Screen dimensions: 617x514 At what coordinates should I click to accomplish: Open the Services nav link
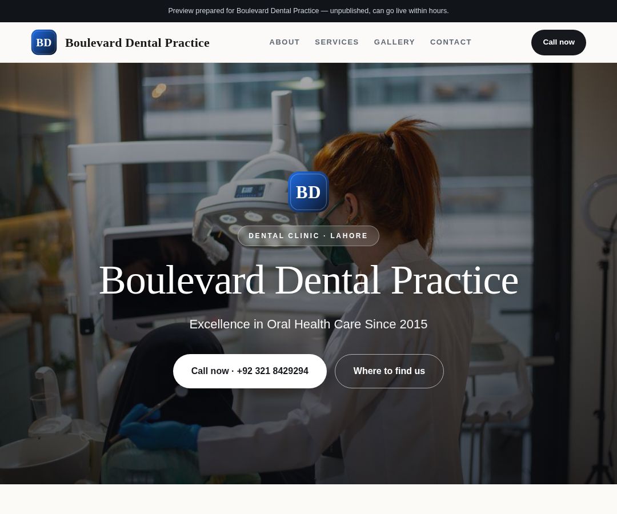point(337,42)
